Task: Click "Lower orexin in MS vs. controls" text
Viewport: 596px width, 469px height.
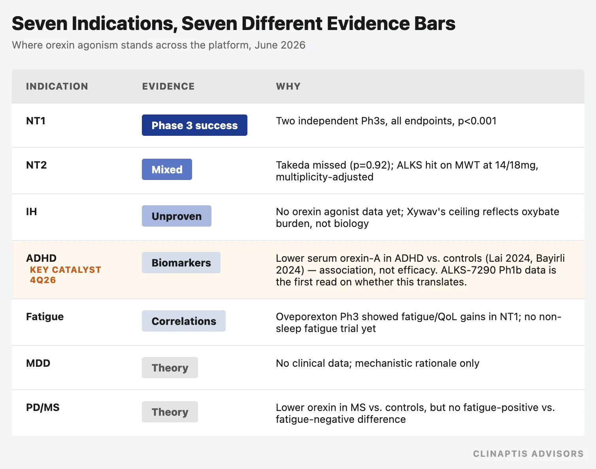Action: click(415, 413)
